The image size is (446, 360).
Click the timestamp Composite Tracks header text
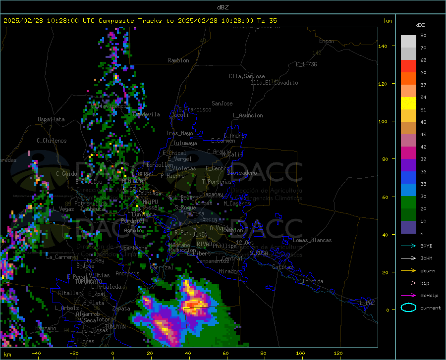click(140, 21)
